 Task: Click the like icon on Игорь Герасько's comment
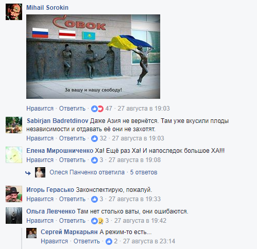[x=94, y=199]
